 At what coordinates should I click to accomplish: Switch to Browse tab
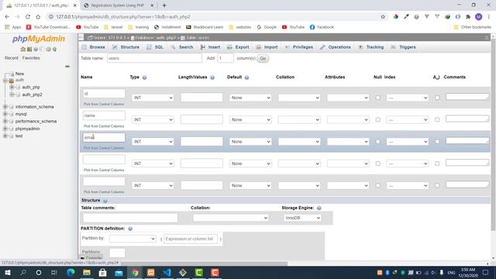tap(94, 47)
